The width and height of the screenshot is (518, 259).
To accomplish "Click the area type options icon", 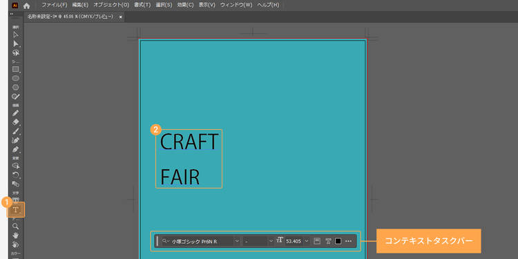I will click(x=316, y=241).
